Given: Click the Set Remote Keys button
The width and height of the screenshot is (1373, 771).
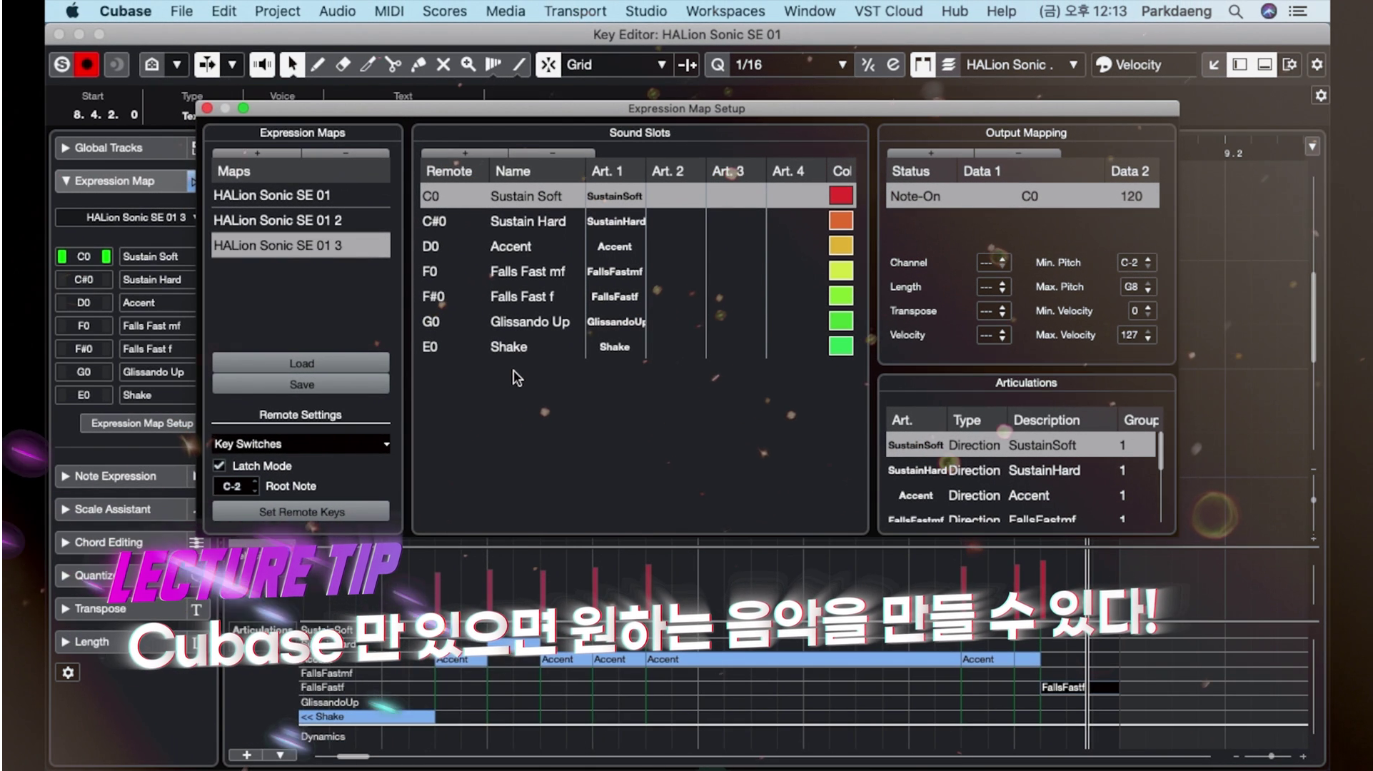Looking at the screenshot, I should point(301,512).
